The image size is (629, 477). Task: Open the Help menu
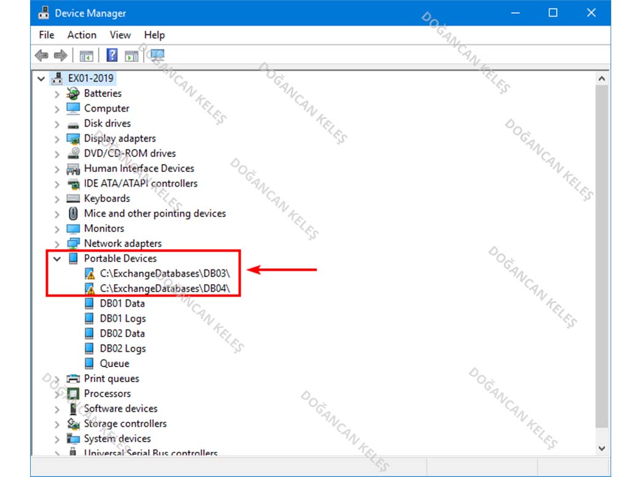tap(154, 35)
